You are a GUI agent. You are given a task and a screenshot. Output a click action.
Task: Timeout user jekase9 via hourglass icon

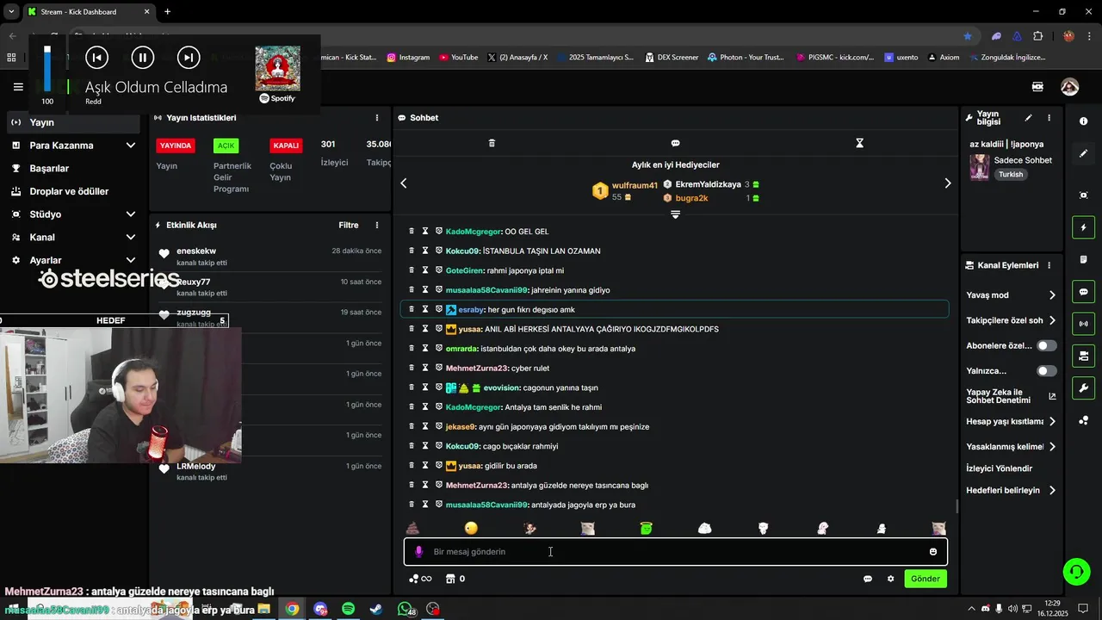pos(424,426)
